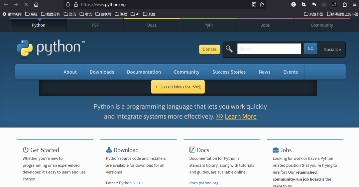Open the Community menu in blue navbar
The height and width of the screenshot is (187, 359).
click(x=186, y=72)
